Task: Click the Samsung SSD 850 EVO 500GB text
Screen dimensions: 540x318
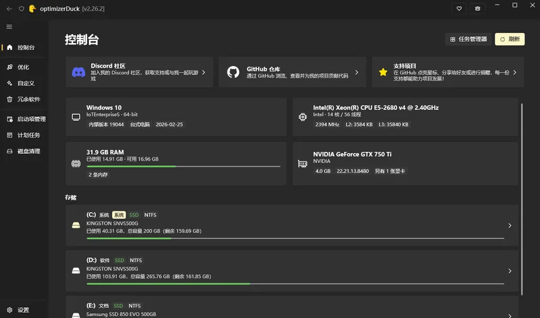Action: click(x=122, y=314)
